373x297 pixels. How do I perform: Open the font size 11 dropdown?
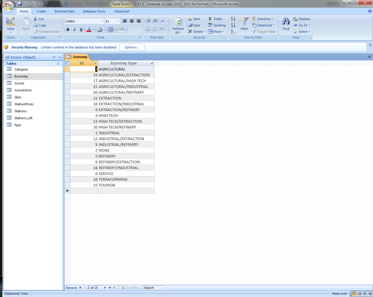(x=118, y=21)
